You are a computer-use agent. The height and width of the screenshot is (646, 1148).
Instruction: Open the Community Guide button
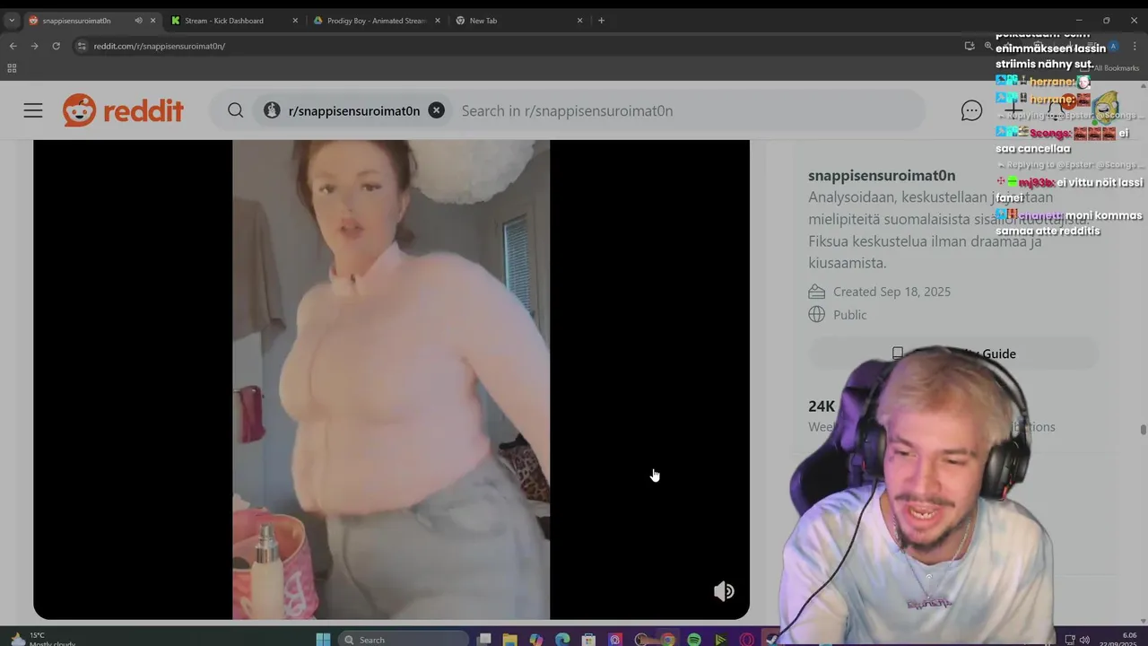pos(953,354)
